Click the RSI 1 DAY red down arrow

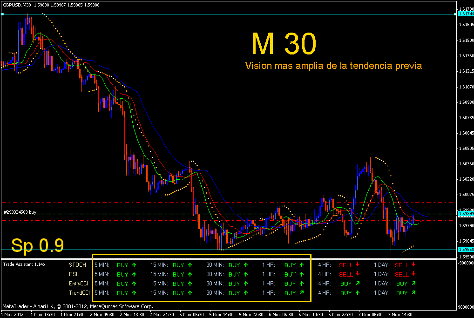pos(413,274)
